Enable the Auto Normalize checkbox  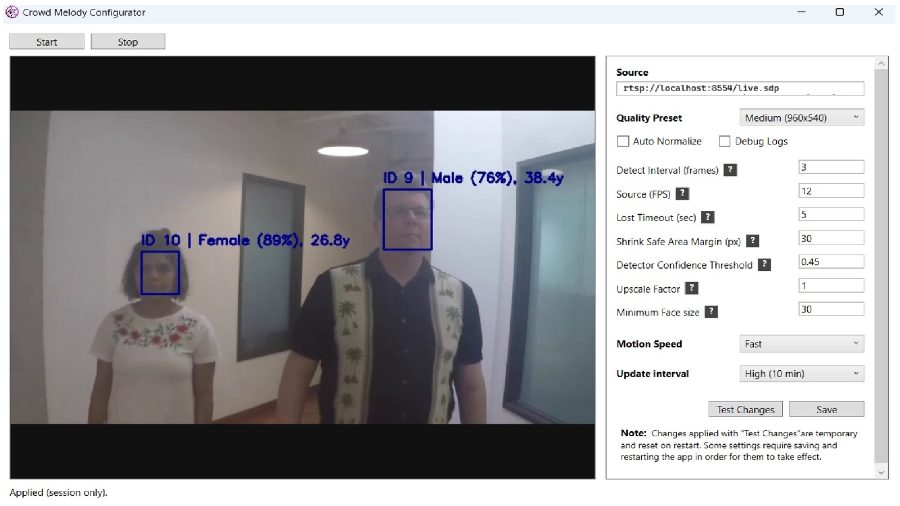point(623,141)
